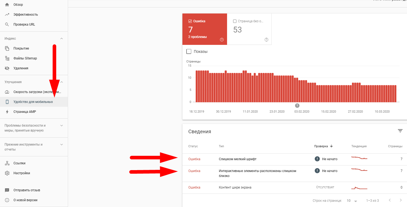This screenshot has width=407, height=207.
Task: Click the Тенденция column header
Action: pos(359,146)
